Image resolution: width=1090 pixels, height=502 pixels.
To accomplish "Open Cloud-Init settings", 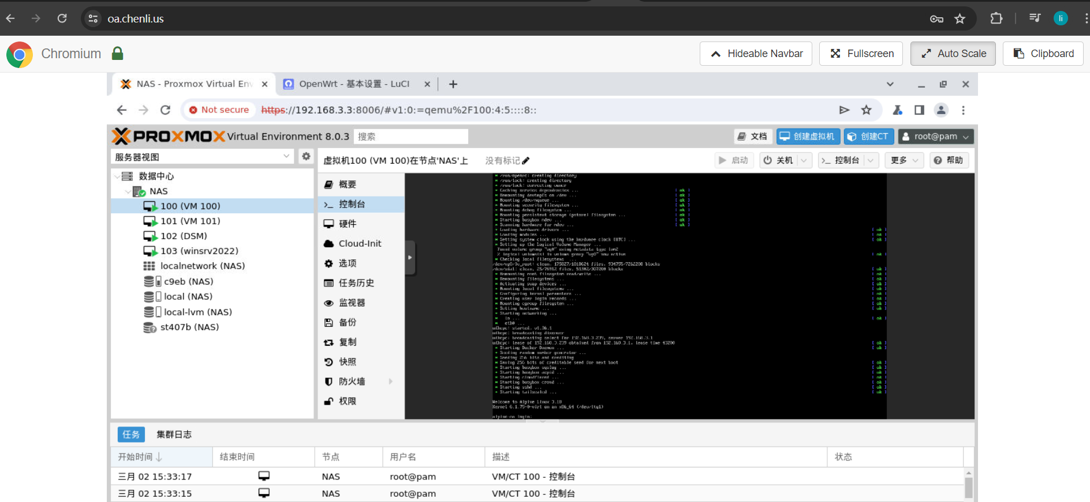I will point(361,243).
